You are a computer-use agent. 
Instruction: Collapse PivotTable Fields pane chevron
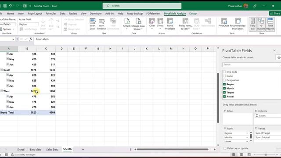274,50
